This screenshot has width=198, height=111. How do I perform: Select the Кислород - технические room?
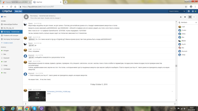point(11,32)
